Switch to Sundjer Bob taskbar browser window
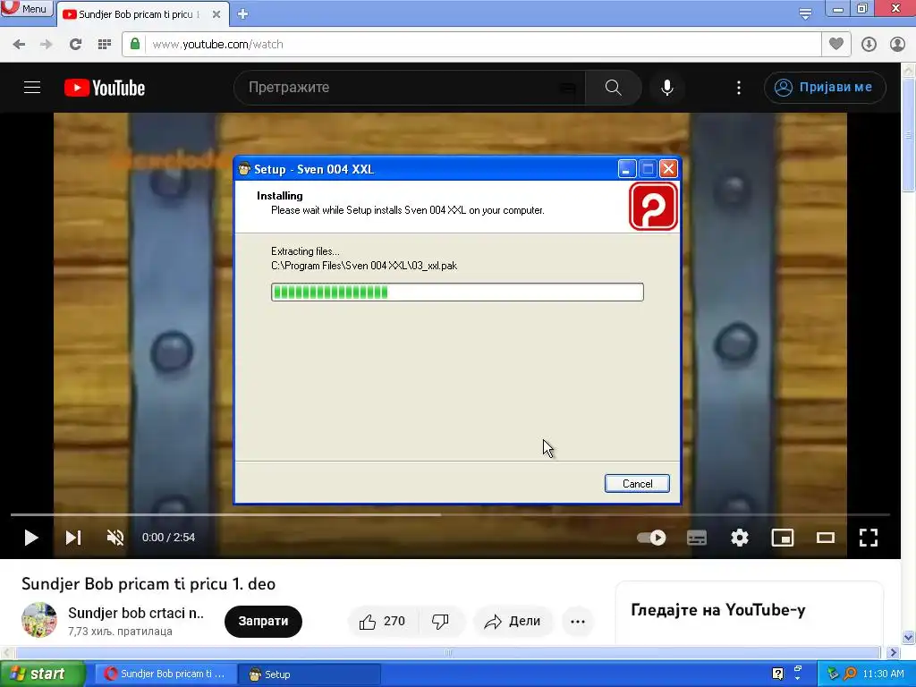 coord(165,674)
